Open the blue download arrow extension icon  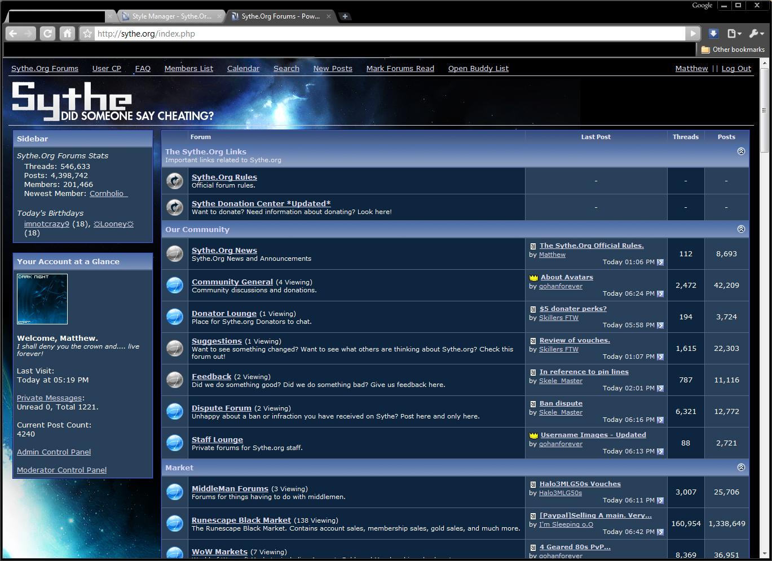[x=713, y=34]
